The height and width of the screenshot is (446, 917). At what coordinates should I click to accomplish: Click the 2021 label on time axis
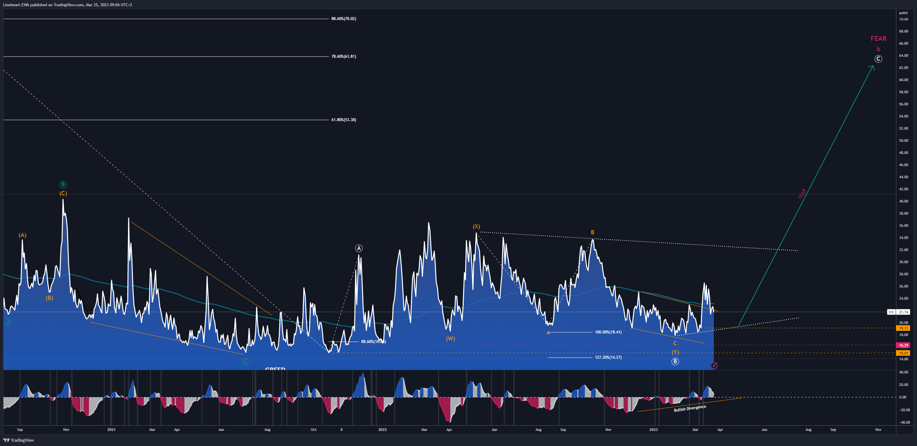pos(111,430)
